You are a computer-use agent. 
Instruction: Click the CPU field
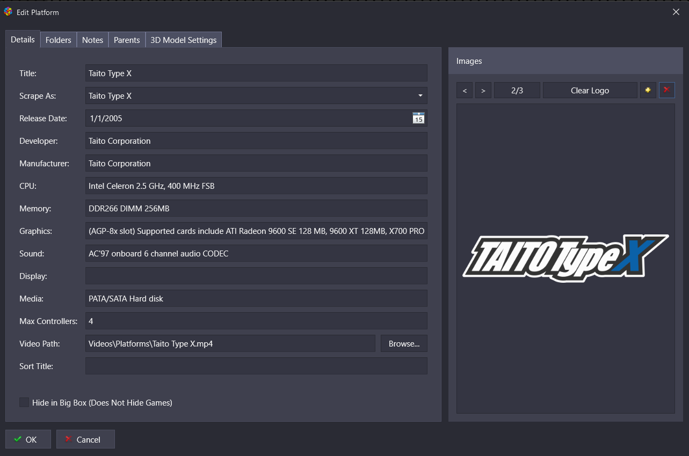pyautogui.click(x=256, y=186)
